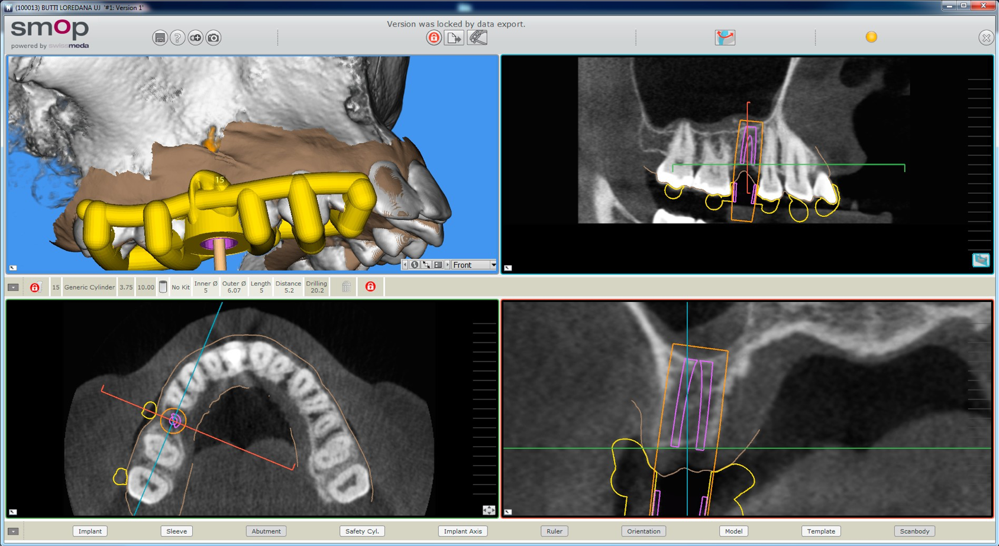Click the next view arrow in 3D view toolbar
The width and height of the screenshot is (999, 546).
(x=447, y=265)
